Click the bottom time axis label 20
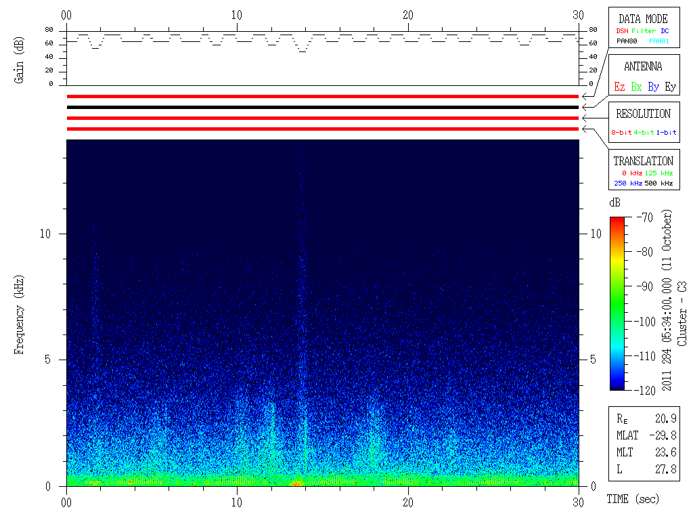The width and height of the screenshot is (693, 520). [x=408, y=502]
